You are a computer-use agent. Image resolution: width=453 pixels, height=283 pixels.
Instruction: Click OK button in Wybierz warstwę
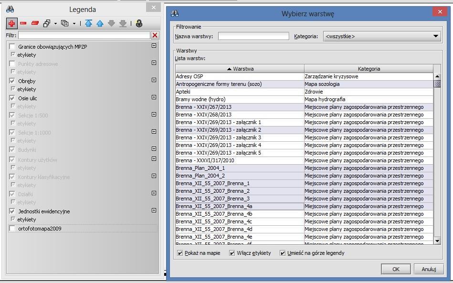(396, 269)
